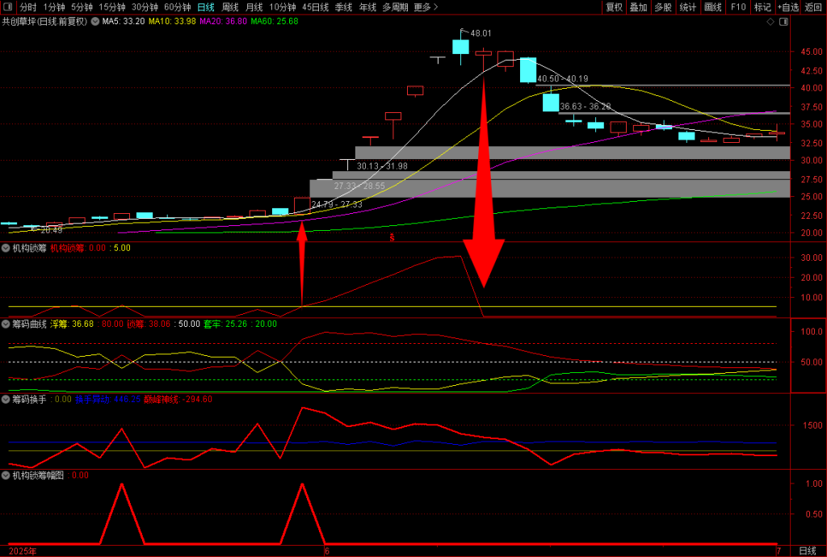Expand the MA indicator dropdown by stock name
The width and height of the screenshot is (827, 557).
96,22
